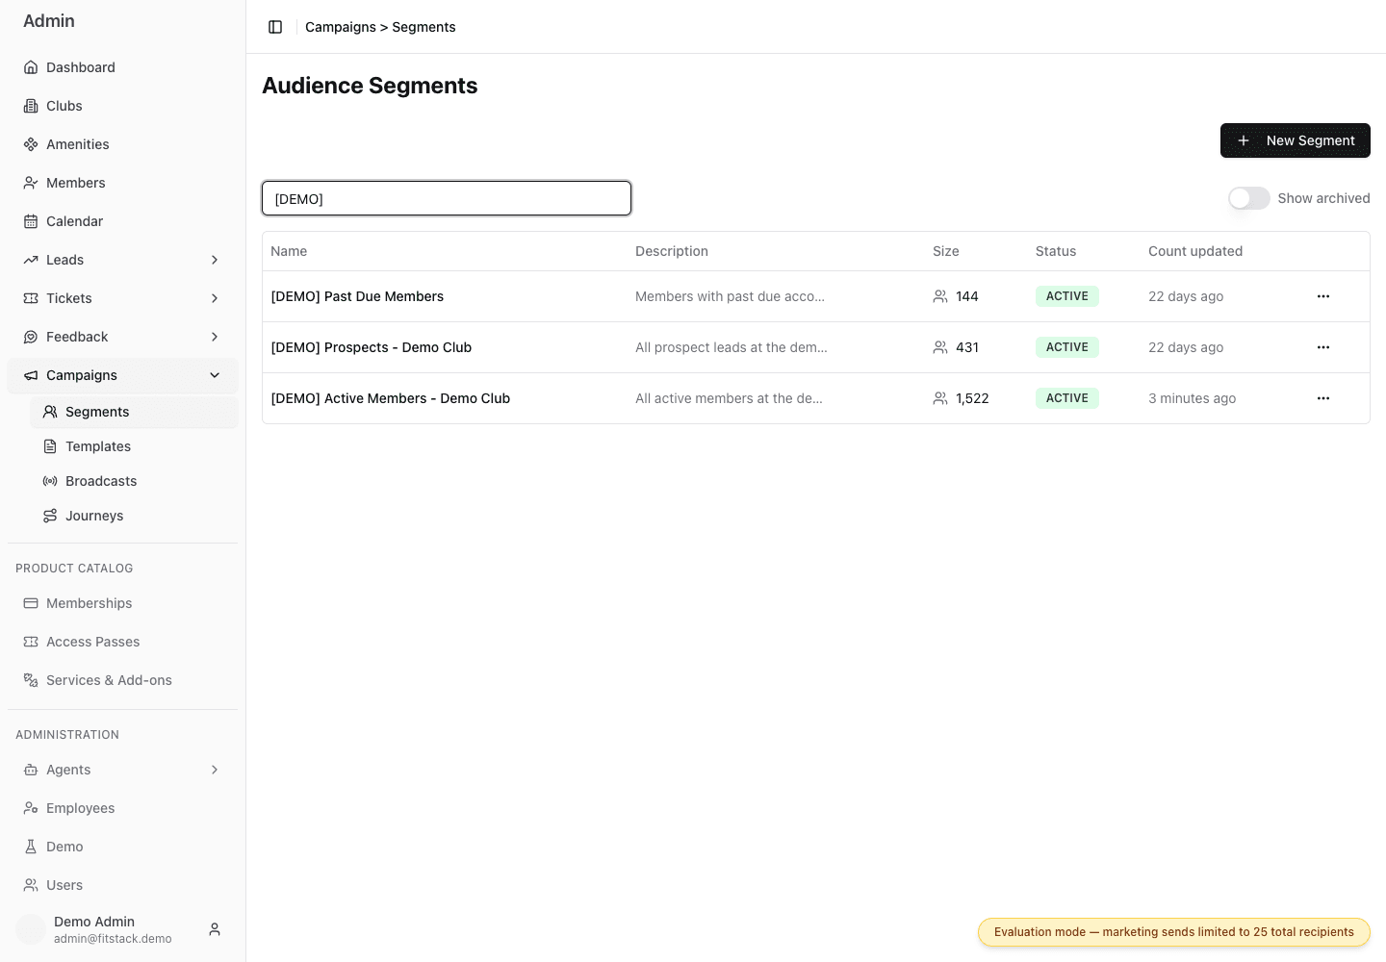Open [DEMO] Prospects - Demo Club segment
This screenshot has height=962, width=1386.
(372, 347)
